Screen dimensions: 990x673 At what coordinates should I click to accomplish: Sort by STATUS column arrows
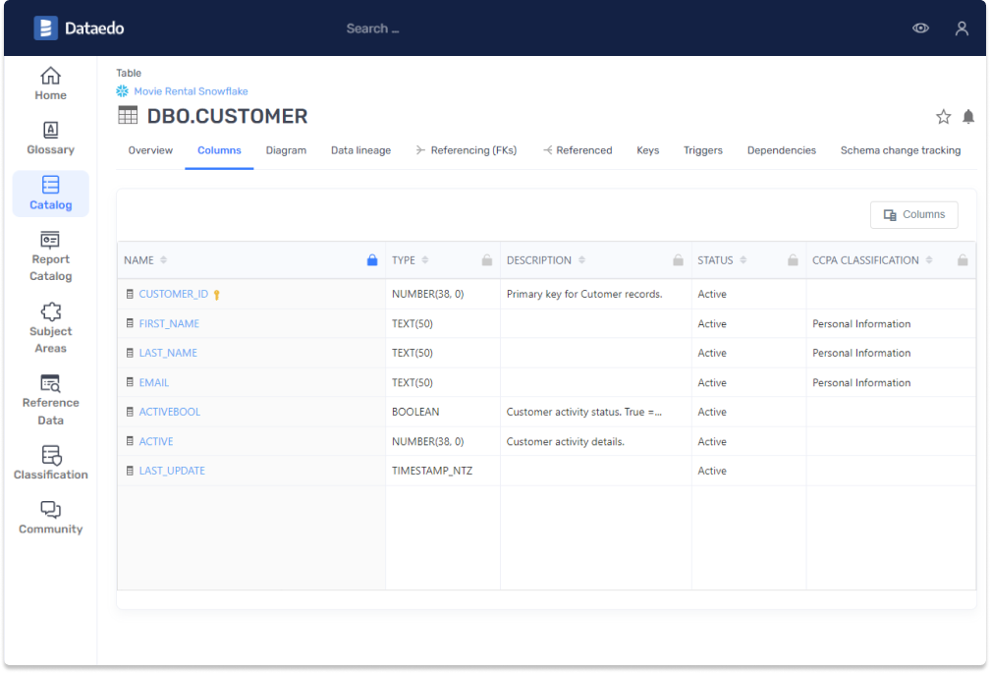742,260
